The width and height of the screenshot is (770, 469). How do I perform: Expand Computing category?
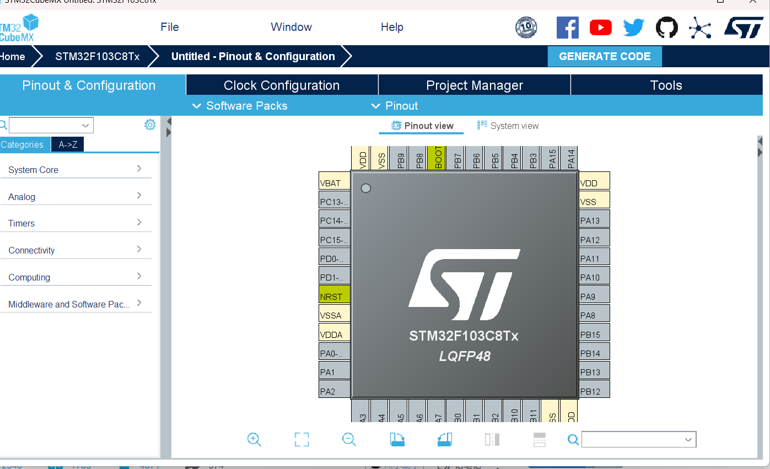tap(76, 277)
